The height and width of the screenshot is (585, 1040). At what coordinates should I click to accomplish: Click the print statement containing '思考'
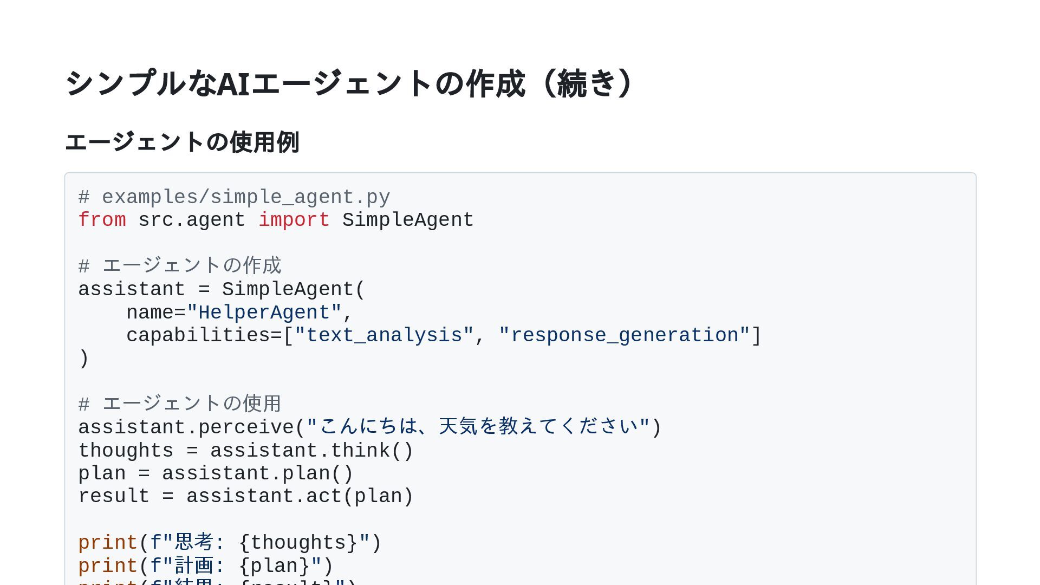tap(230, 543)
